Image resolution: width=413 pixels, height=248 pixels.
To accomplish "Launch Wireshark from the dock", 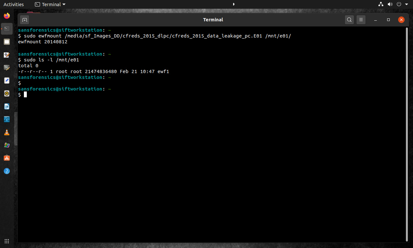I will (x=7, y=119).
